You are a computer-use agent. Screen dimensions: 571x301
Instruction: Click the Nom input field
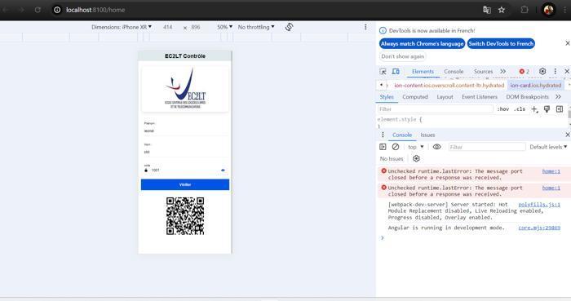tap(185, 152)
